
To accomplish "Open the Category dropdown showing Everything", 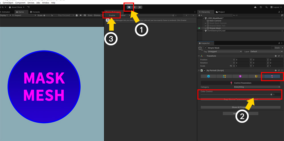I will point(257,87).
